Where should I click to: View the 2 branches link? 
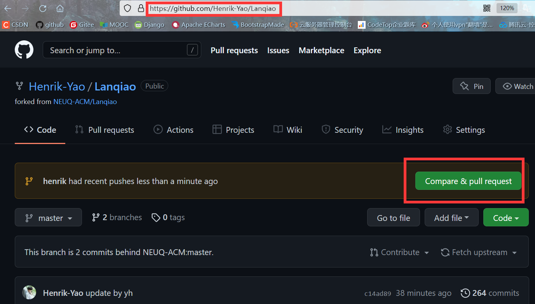(117, 217)
